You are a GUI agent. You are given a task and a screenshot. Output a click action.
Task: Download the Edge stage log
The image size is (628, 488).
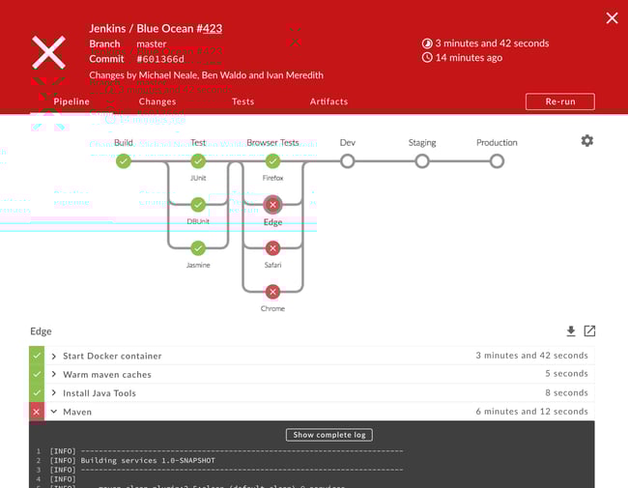point(570,331)
